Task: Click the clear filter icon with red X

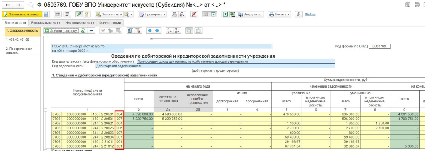Action: click(138, 31)
